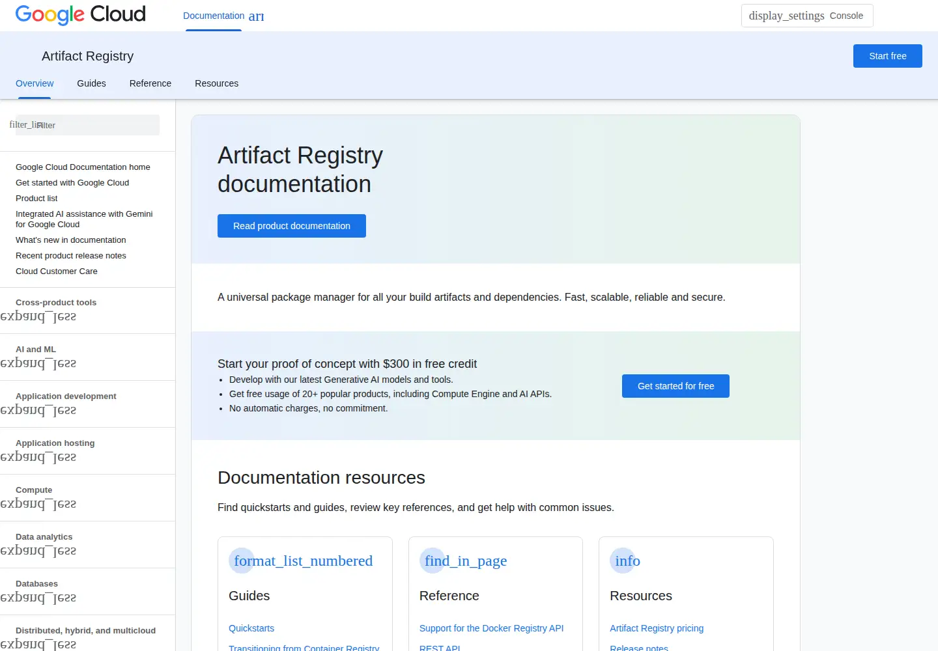Open Transitioning from Container Registry link
The image size is (938, 651).
(304, 647)
